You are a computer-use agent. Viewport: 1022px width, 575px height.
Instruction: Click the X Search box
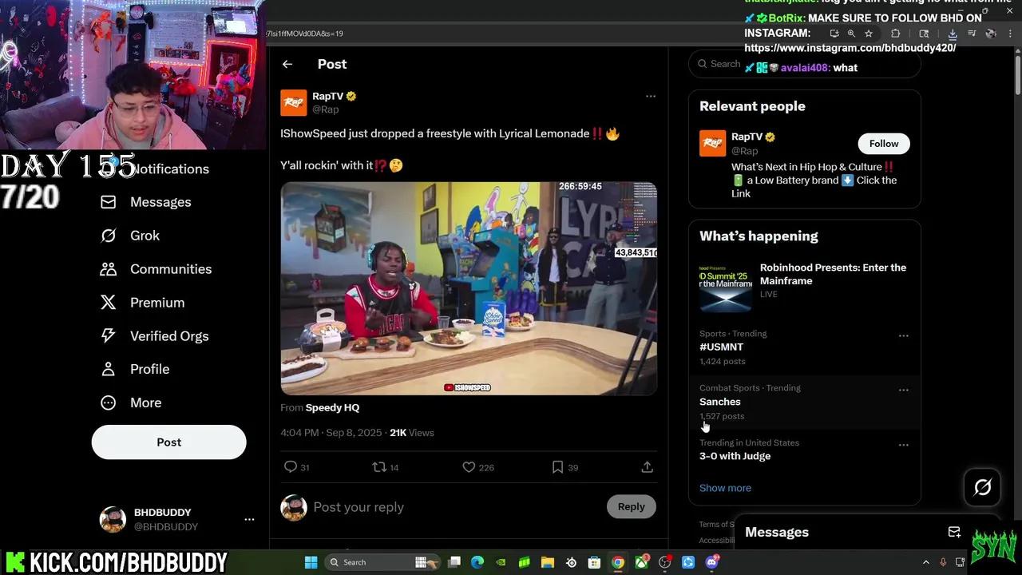pos(805,64)
